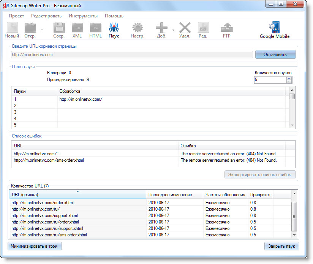This screenshot has height=264, width=313.
Task: Select row http://m.onlinetvx.com/ru/order.xhtml
Action: click(x=150, y=222)
